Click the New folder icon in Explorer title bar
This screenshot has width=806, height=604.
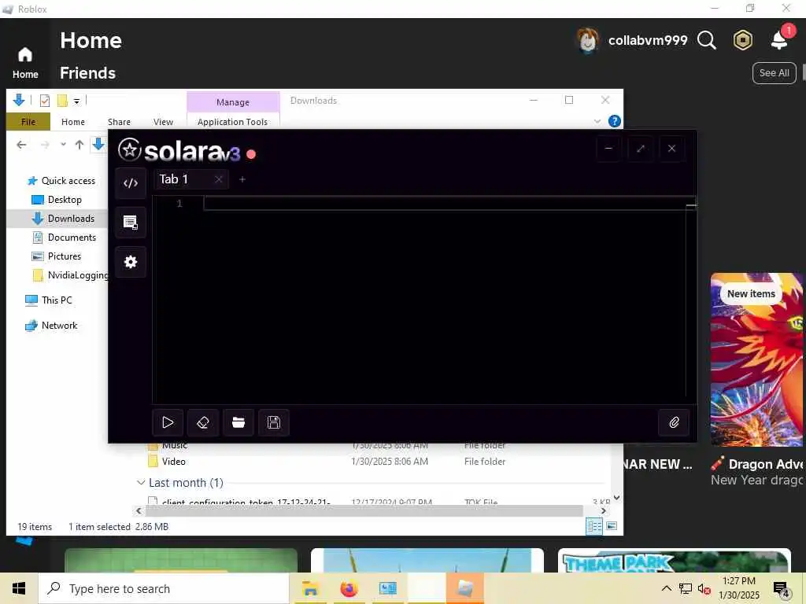click(62, 101)
